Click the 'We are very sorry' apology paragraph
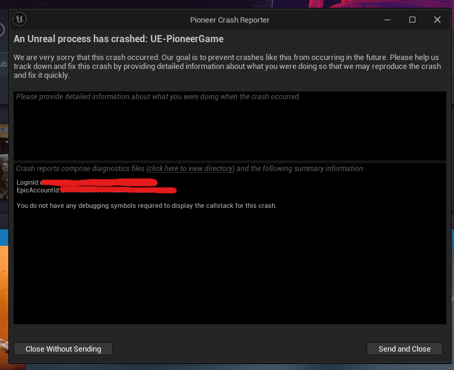Image resolution: width=454 pixels, height=370 pixels. (227, 67)
